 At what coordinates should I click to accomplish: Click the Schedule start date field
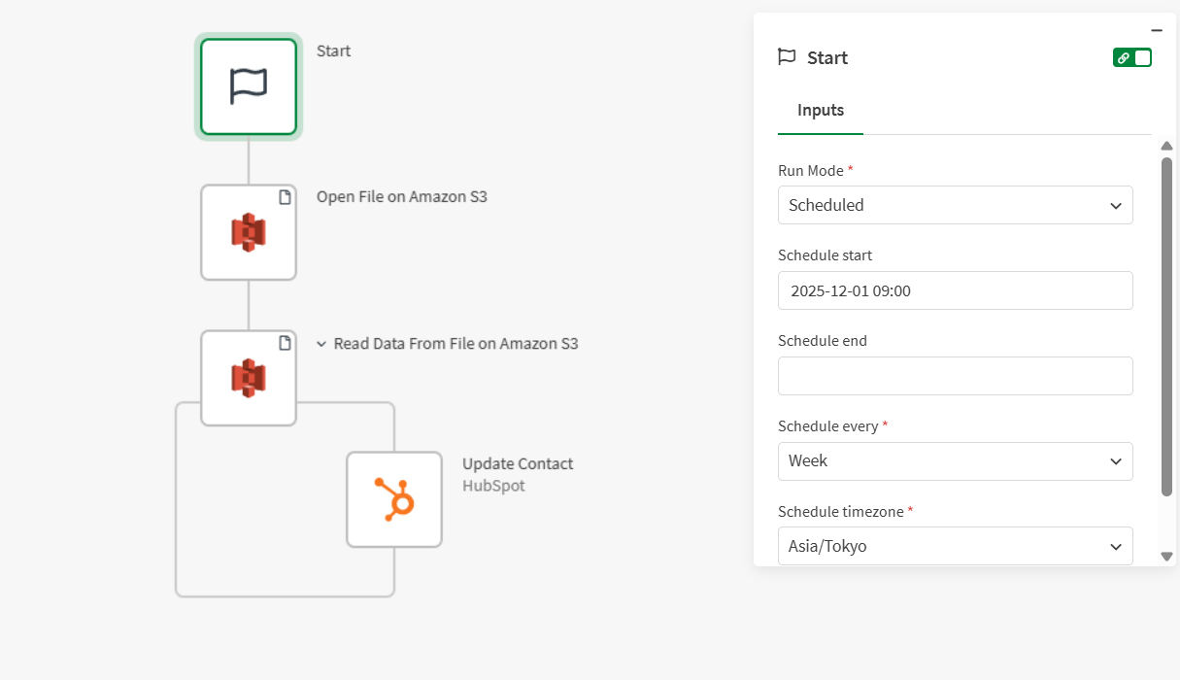[955, 290]
